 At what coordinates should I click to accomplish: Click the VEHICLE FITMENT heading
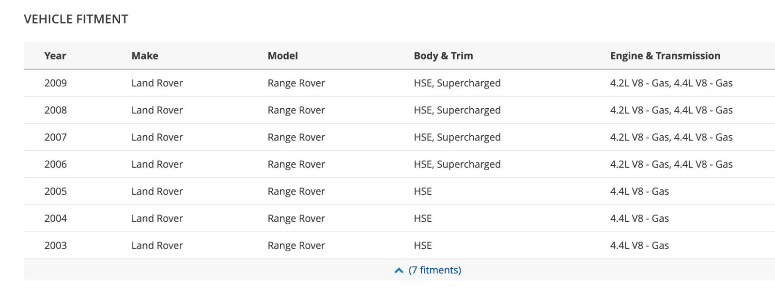pyautogui.click(x=76, y=19)
